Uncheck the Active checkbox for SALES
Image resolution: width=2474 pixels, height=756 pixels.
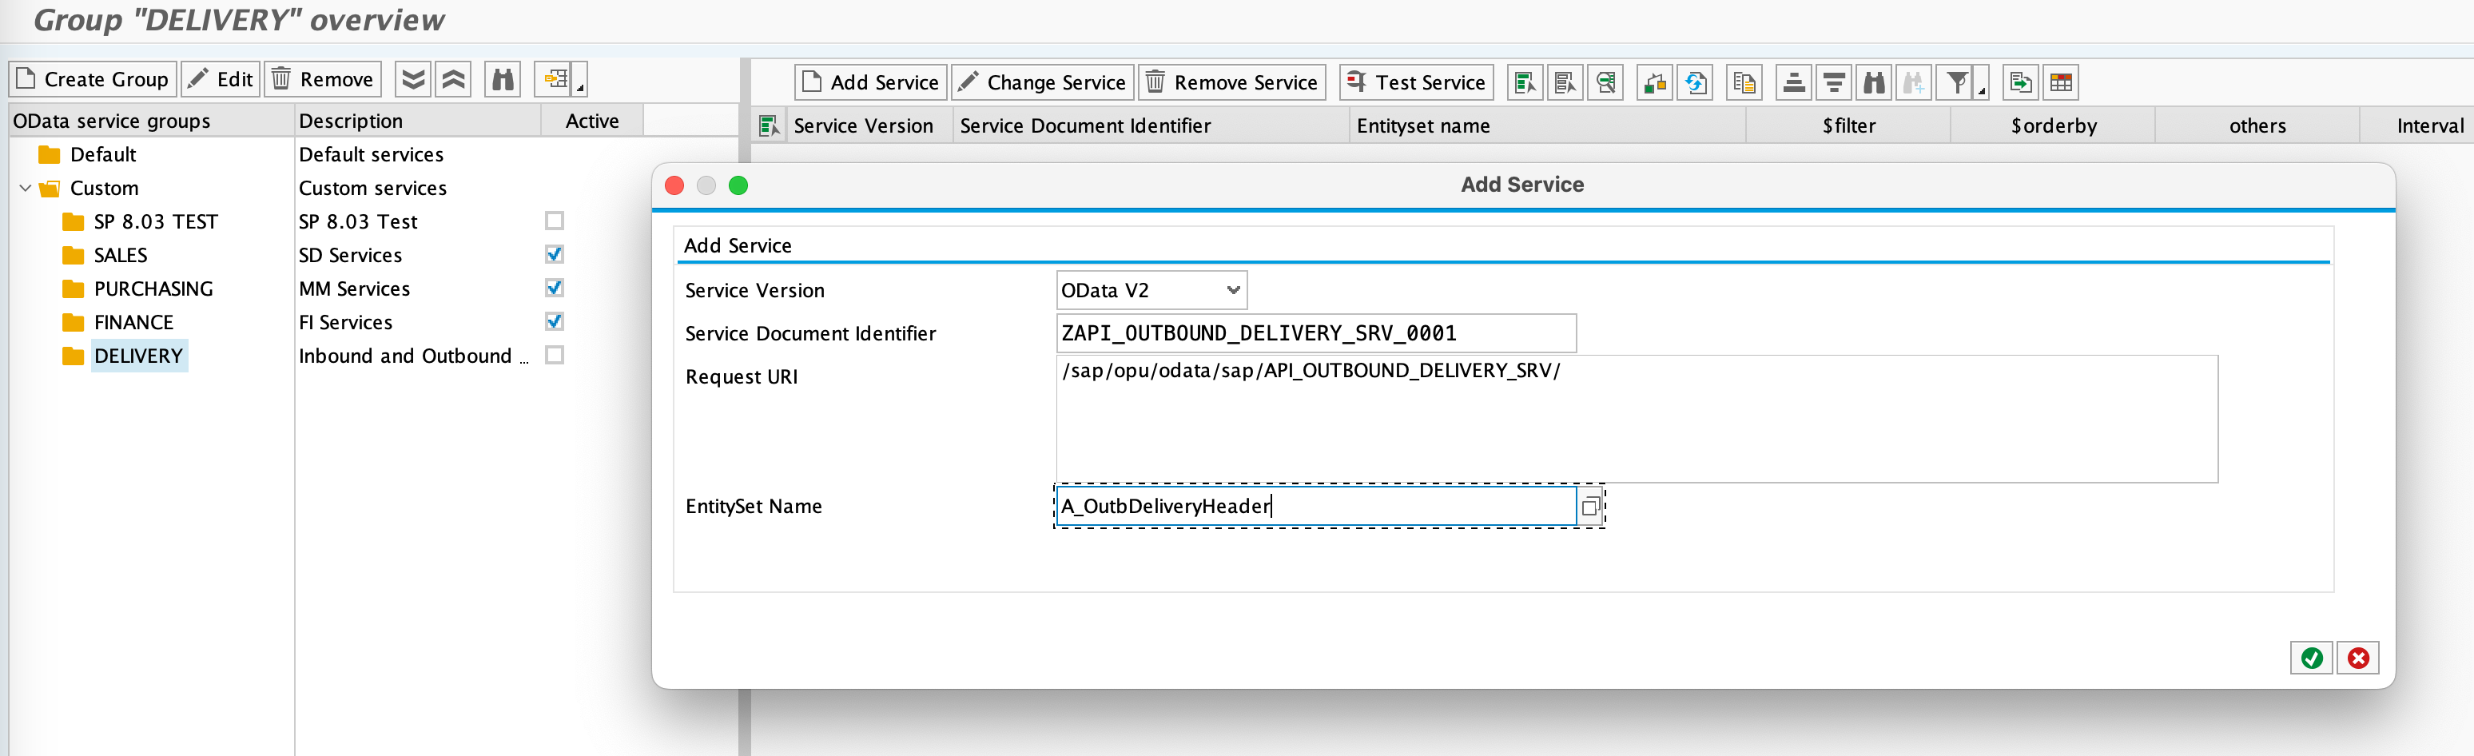tap(554, 255)
